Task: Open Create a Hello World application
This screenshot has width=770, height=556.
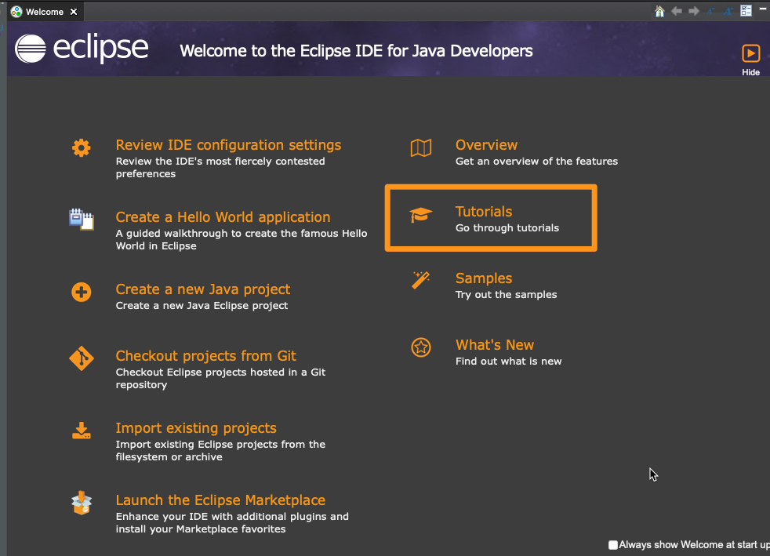Action: (x=223, y=217)
